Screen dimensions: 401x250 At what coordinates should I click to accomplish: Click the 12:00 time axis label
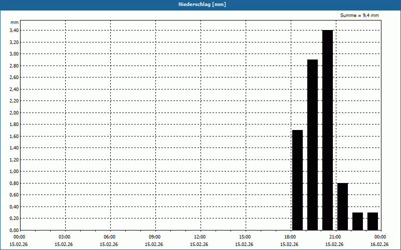click(x=199, y=237)
